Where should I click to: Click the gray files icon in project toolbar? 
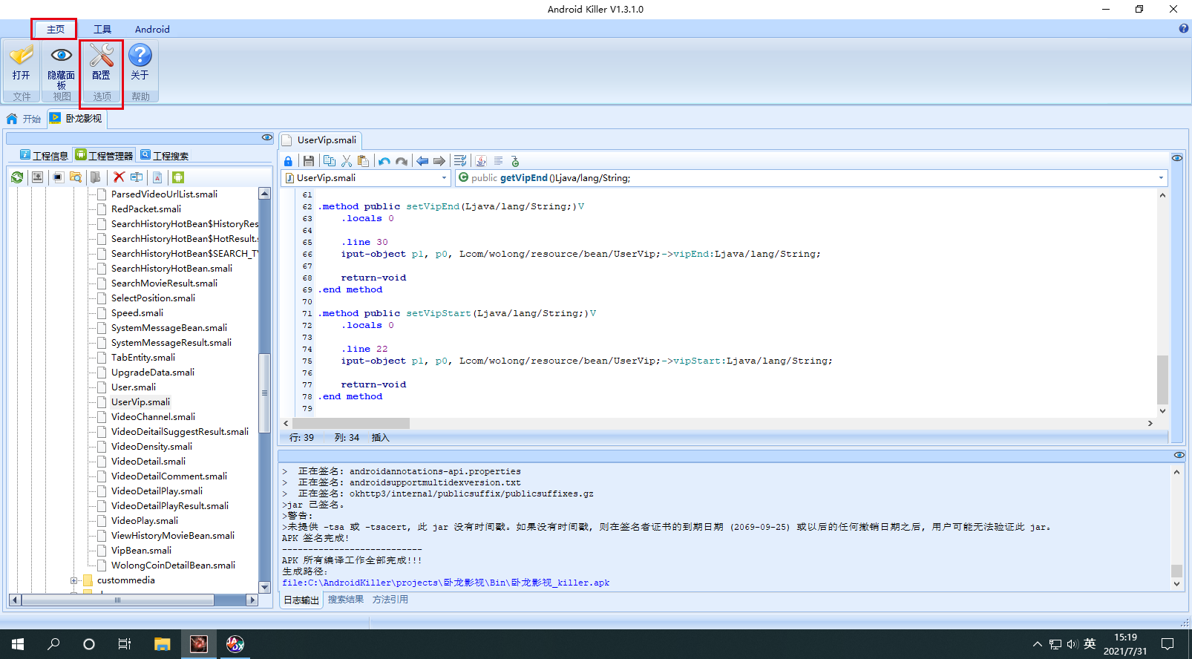[x=96, y=177]
